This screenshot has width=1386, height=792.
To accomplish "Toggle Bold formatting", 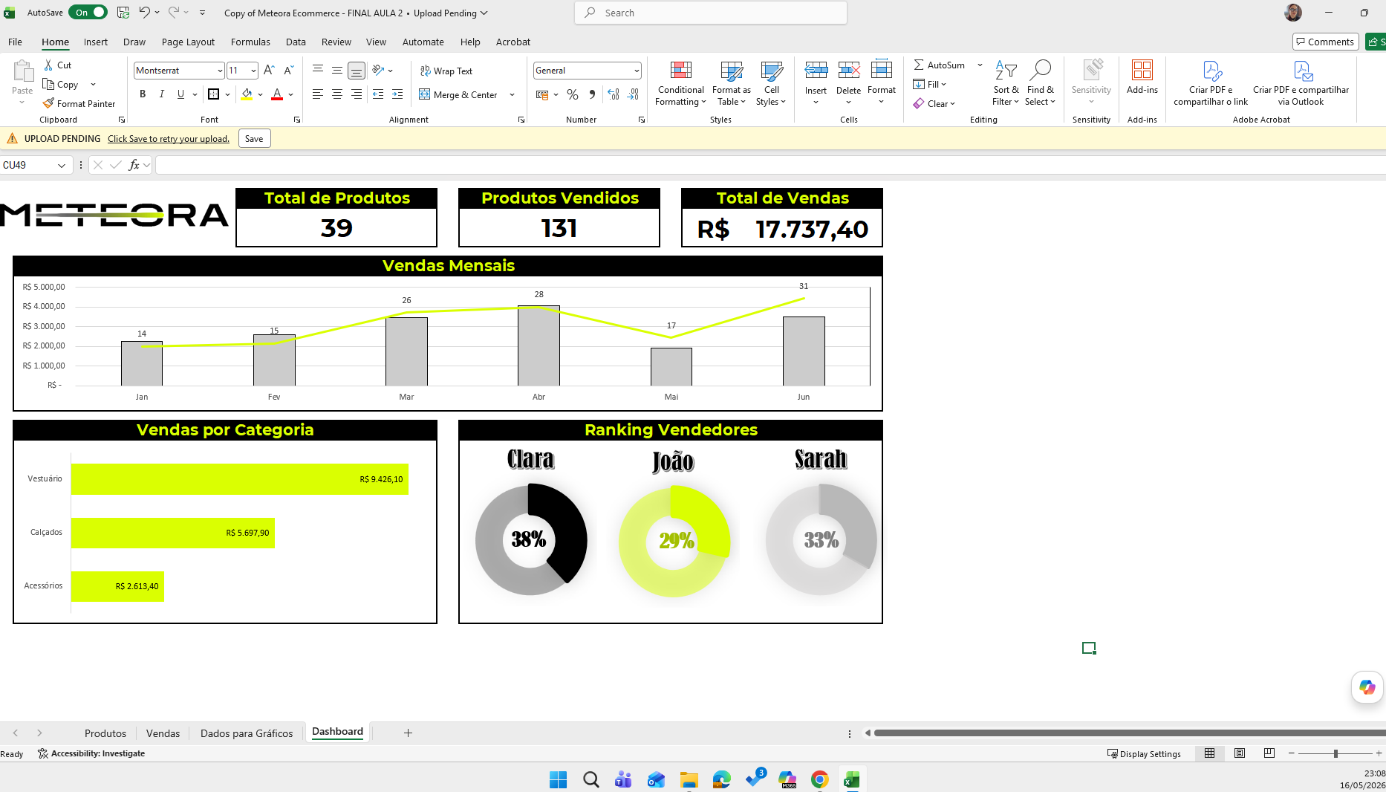I will tap(143, 94).
